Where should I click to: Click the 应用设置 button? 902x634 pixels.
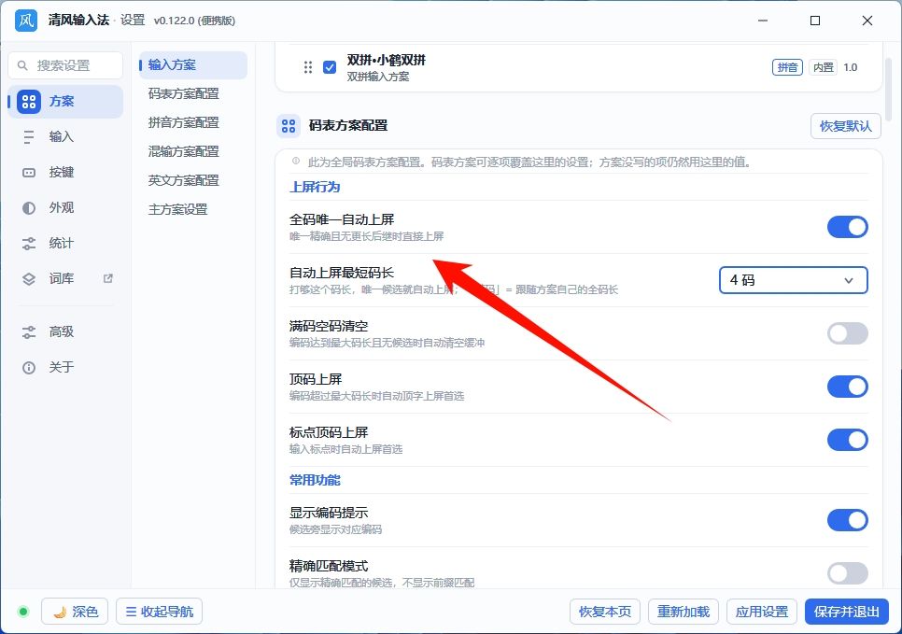click(762, 612)
